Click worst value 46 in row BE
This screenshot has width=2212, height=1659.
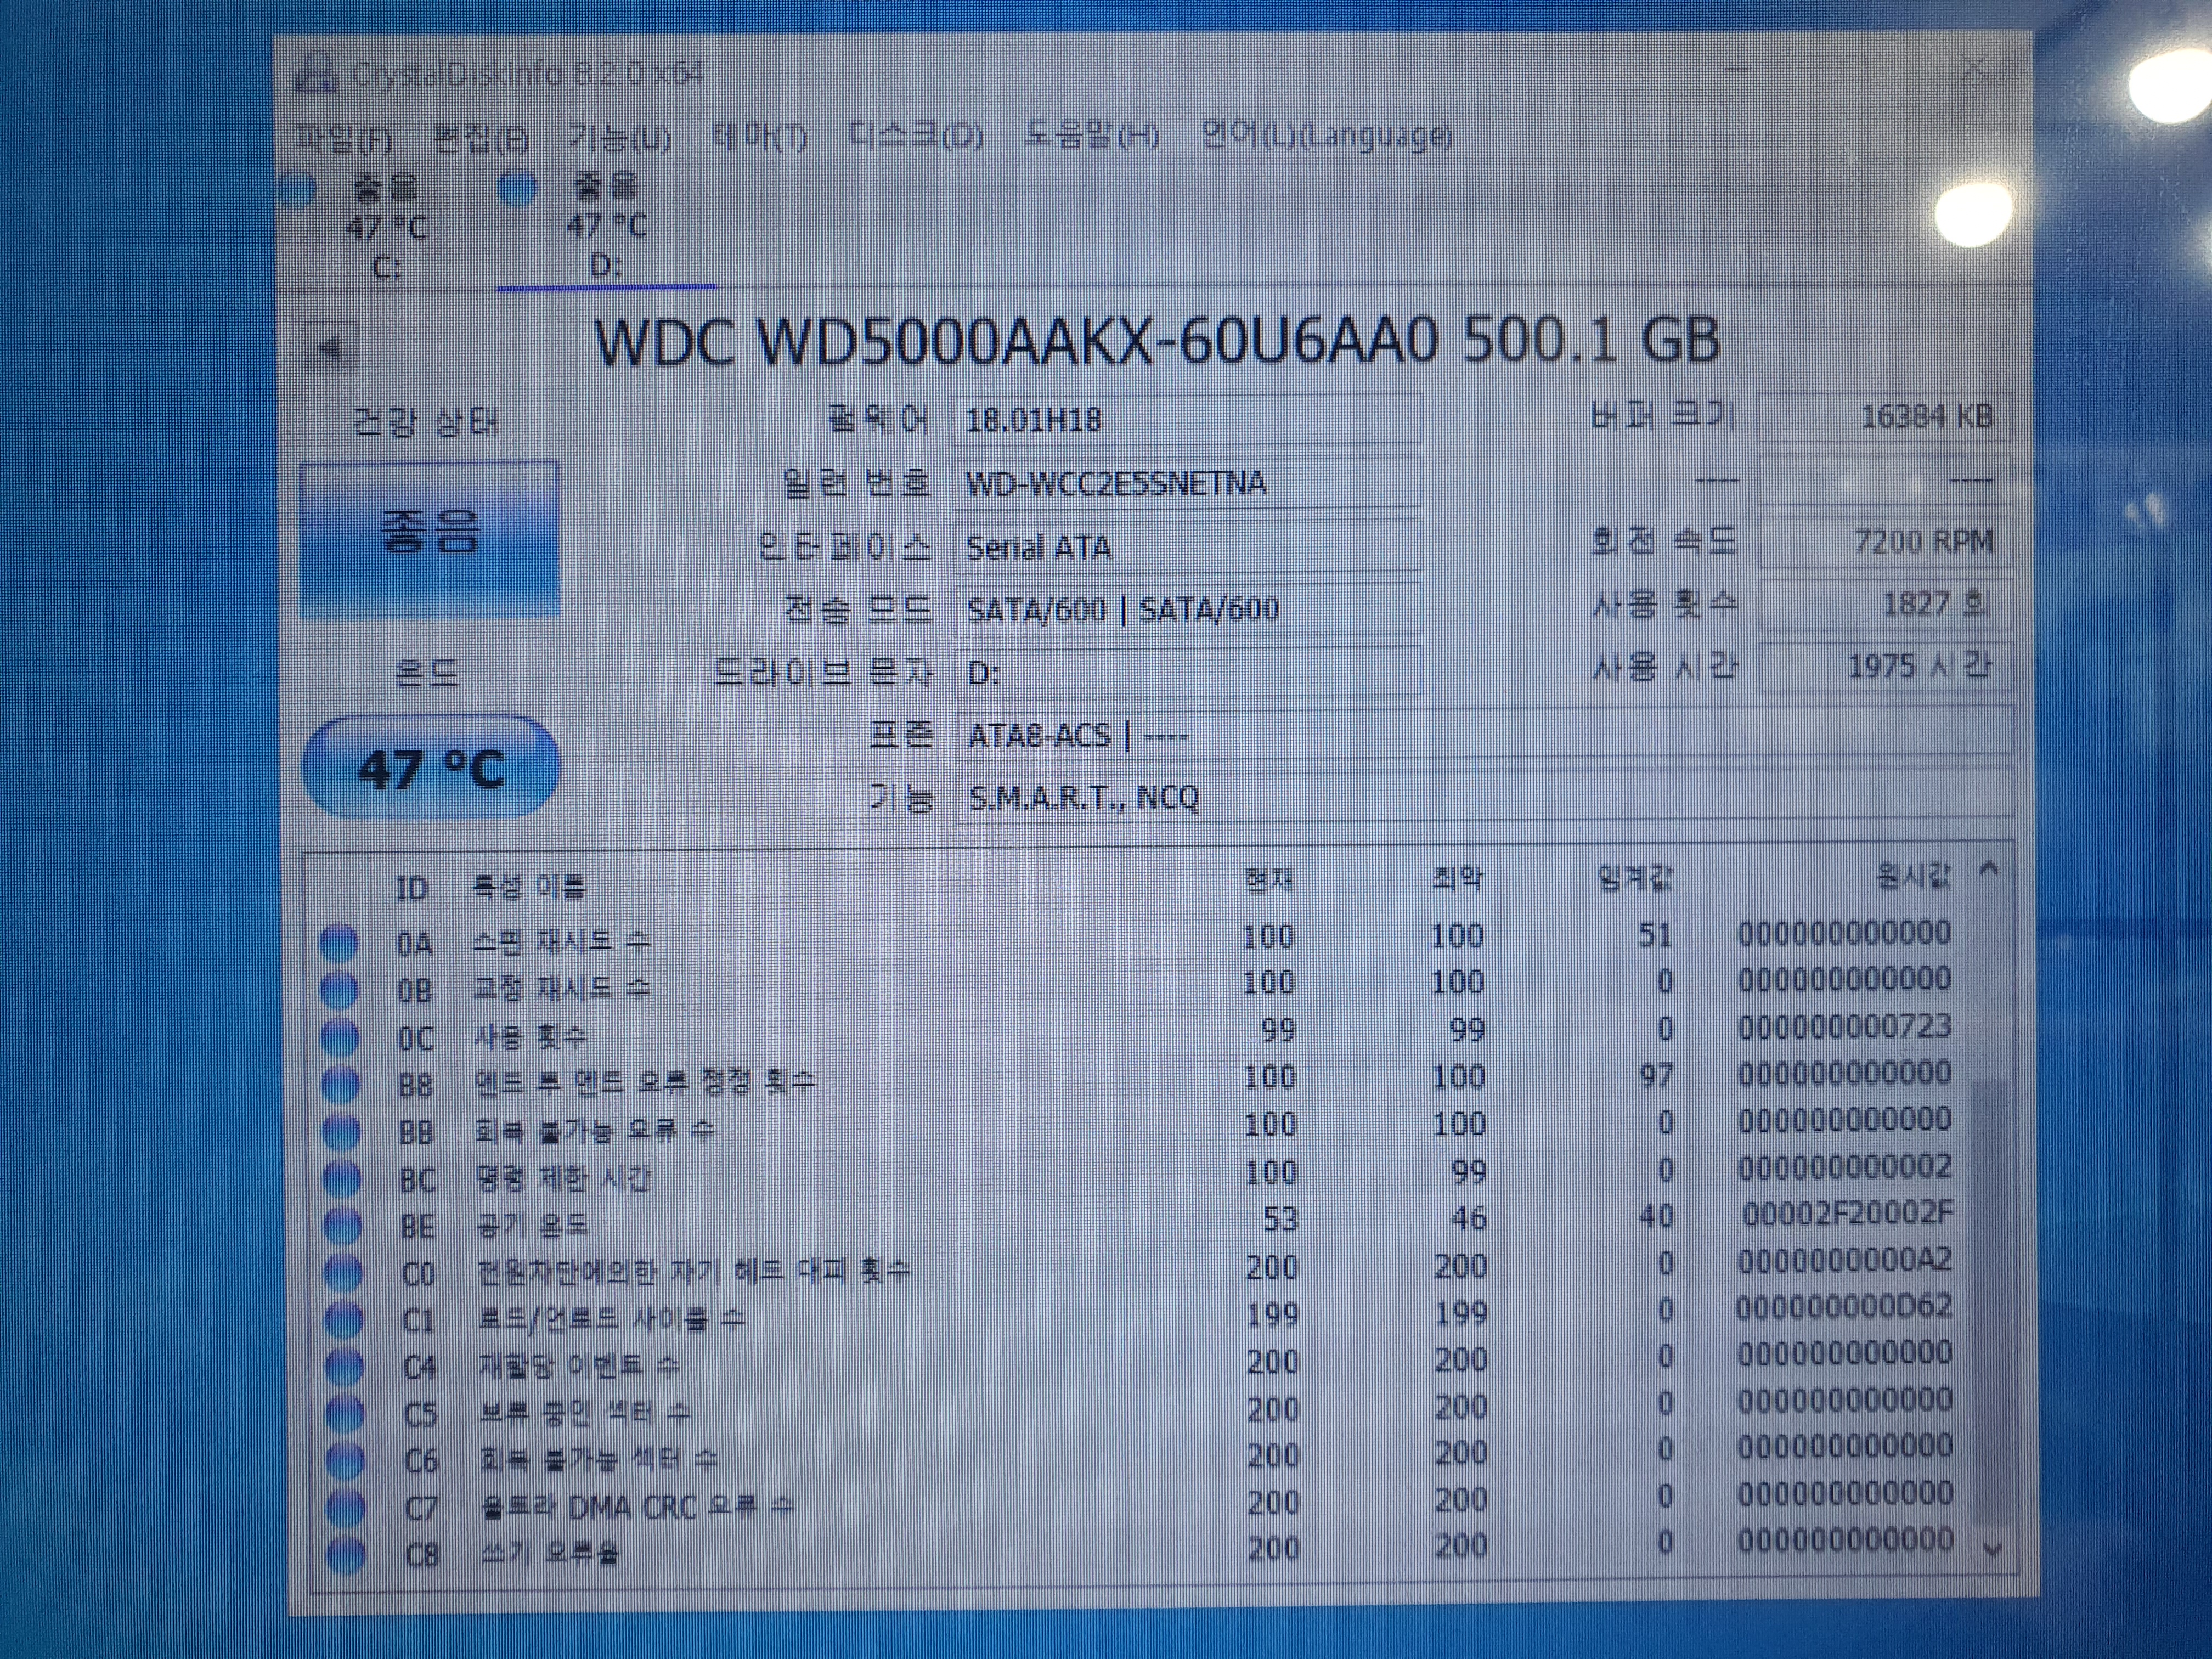[1468, 1218]
